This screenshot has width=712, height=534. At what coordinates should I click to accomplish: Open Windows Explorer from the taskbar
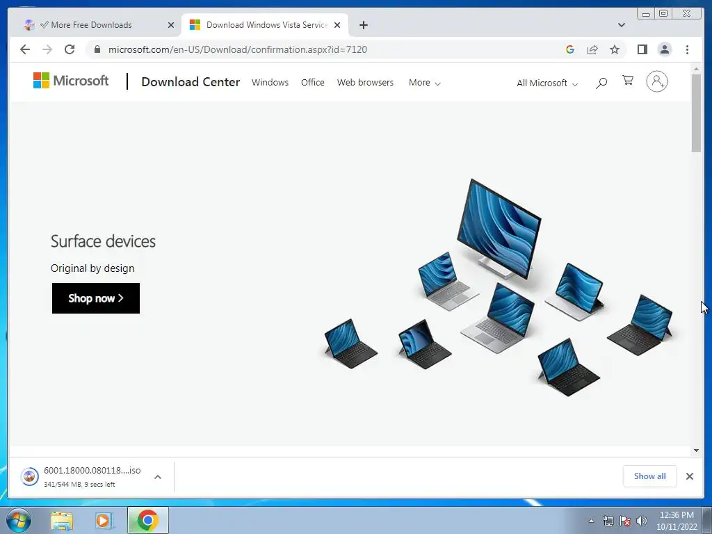62,521
